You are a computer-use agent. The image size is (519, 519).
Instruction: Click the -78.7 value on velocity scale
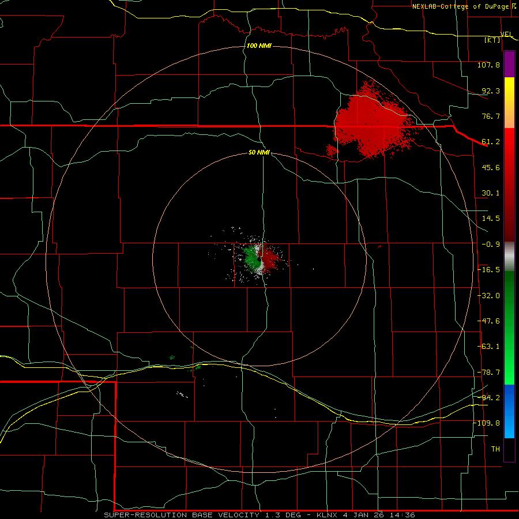pos(489,373)
